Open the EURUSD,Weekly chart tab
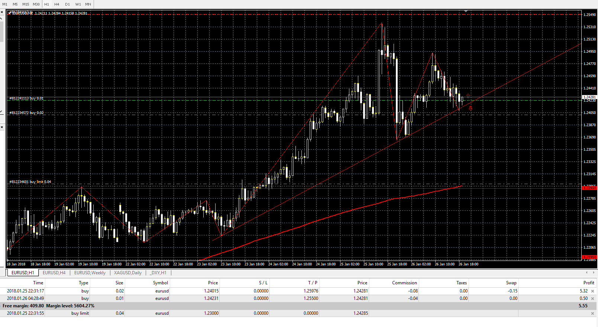The image size is (598, 327). [90, 273]
